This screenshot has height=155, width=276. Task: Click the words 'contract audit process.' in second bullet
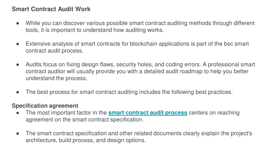(x=54, y=51)
